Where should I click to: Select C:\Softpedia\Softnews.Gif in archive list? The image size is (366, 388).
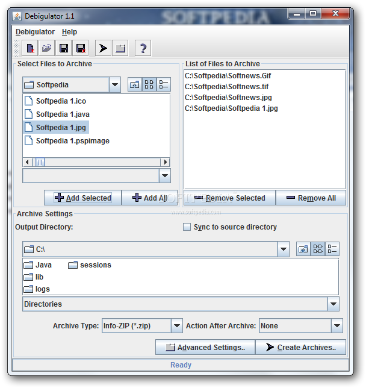(x=228, y=76)
